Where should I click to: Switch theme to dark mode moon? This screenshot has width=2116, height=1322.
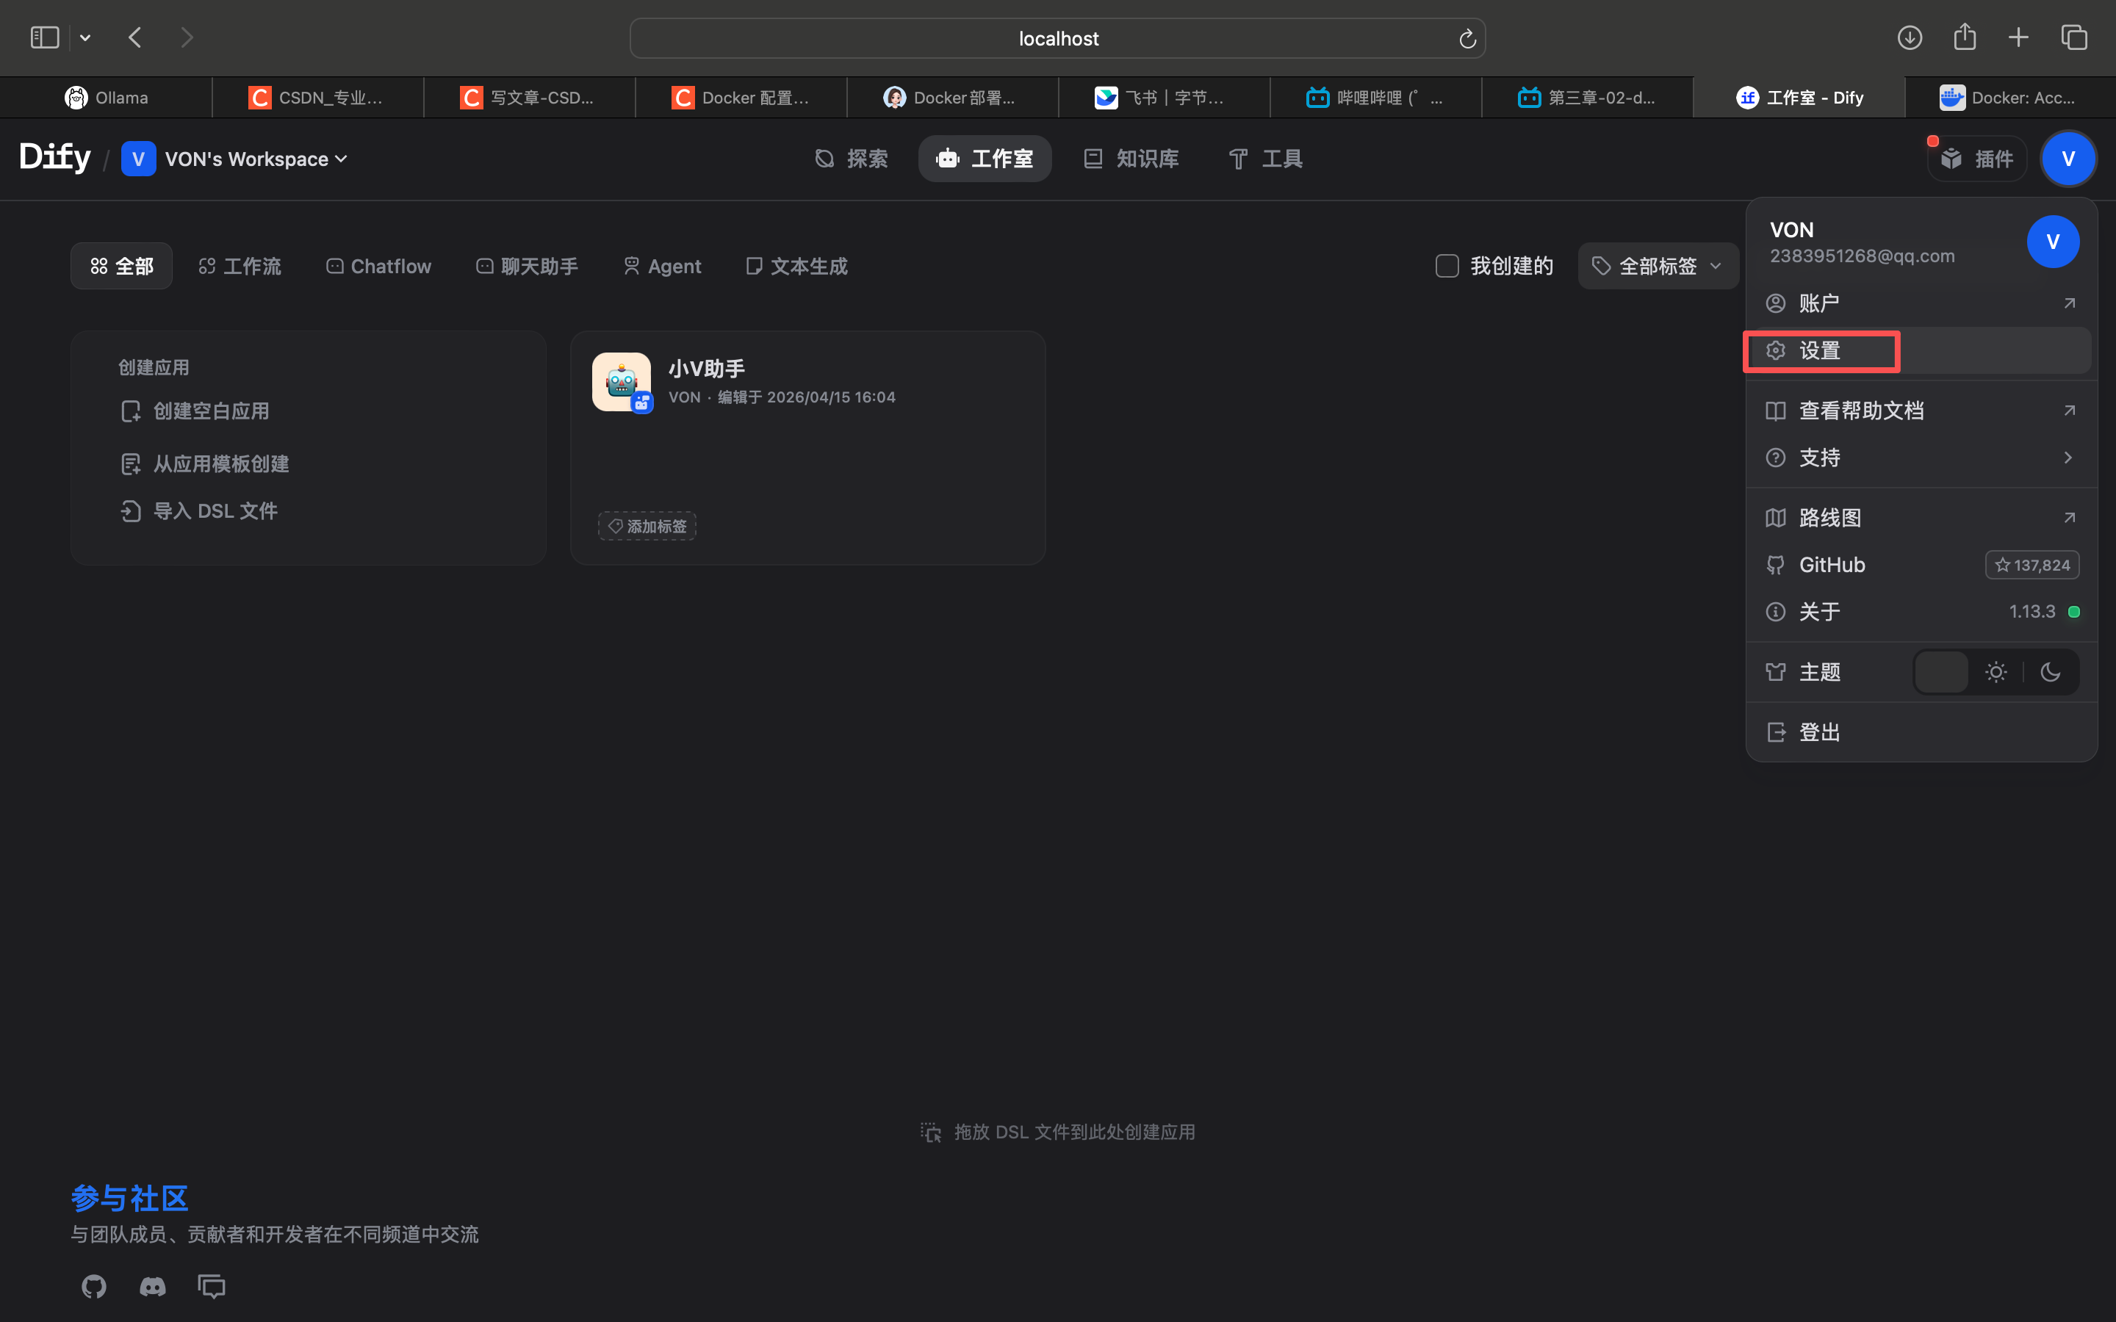tap(2051, 671)
